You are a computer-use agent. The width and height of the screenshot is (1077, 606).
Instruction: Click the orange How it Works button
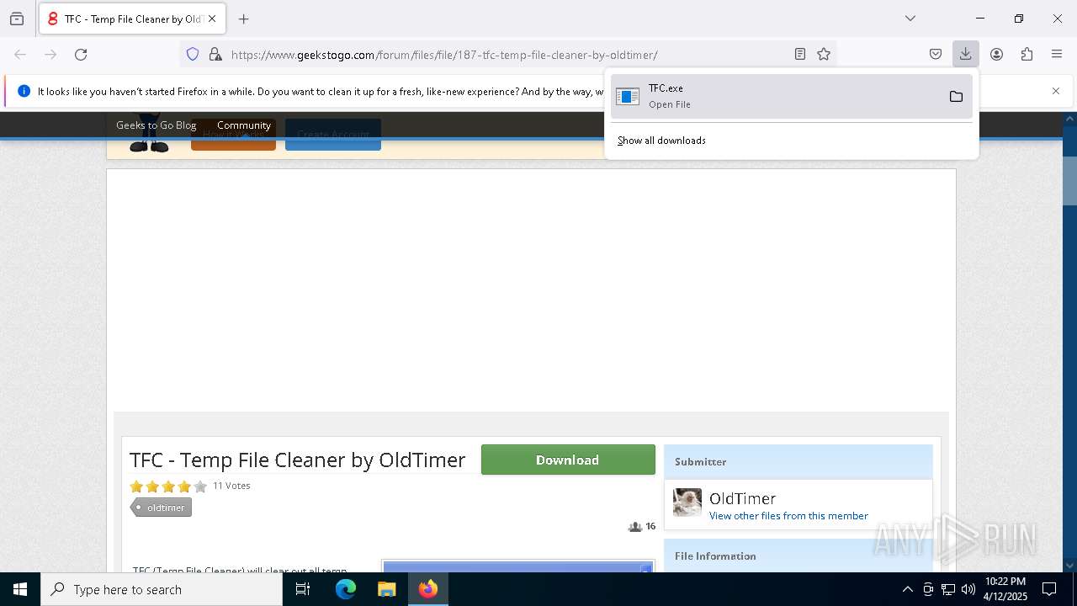(x=233, y=135)
